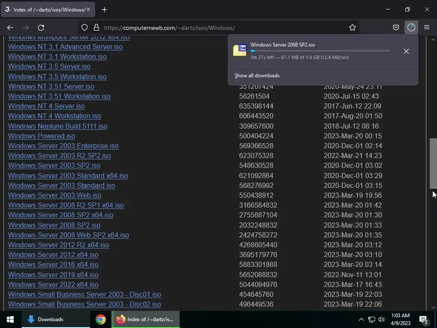
Task: Click Windows Server 2019 x64.iso
Action: pos(53,275)
